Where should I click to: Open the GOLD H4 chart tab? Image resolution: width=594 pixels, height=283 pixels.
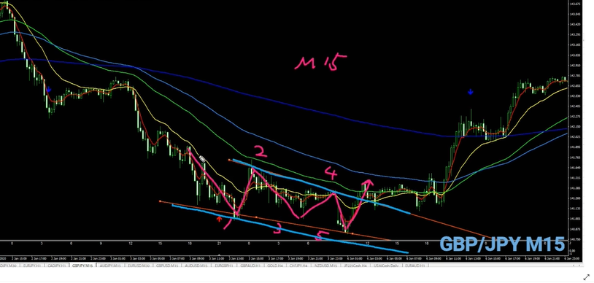tap(275, 266)
